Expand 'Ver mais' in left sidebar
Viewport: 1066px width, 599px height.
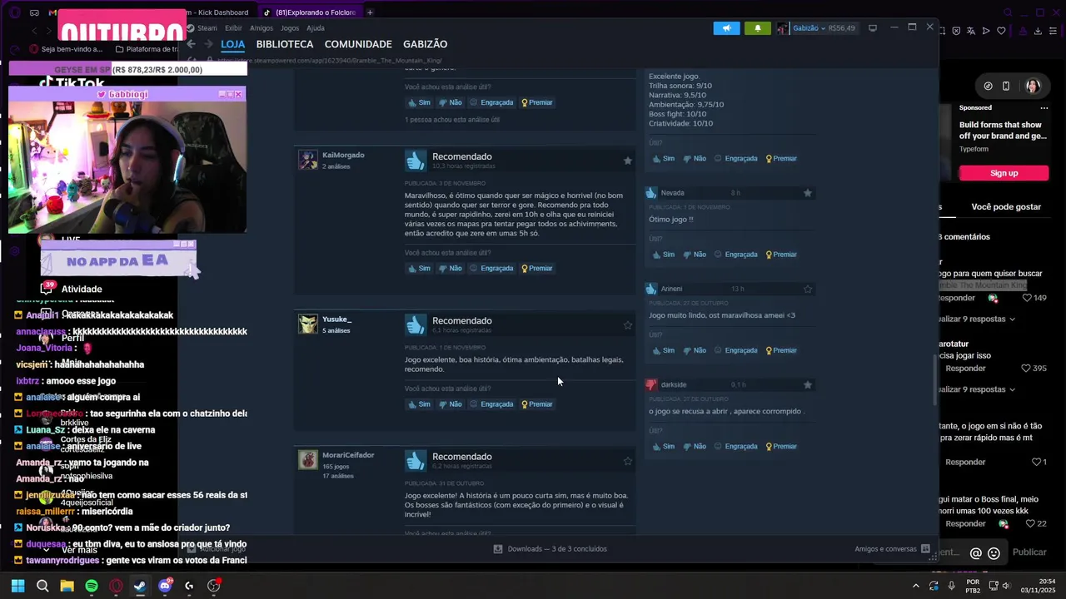point(79,550)
